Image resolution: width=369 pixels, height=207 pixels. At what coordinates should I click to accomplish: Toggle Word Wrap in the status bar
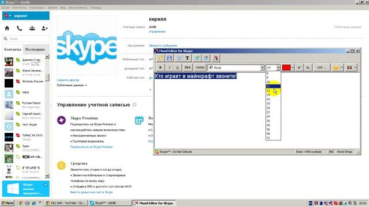click(x=345, y=152)
